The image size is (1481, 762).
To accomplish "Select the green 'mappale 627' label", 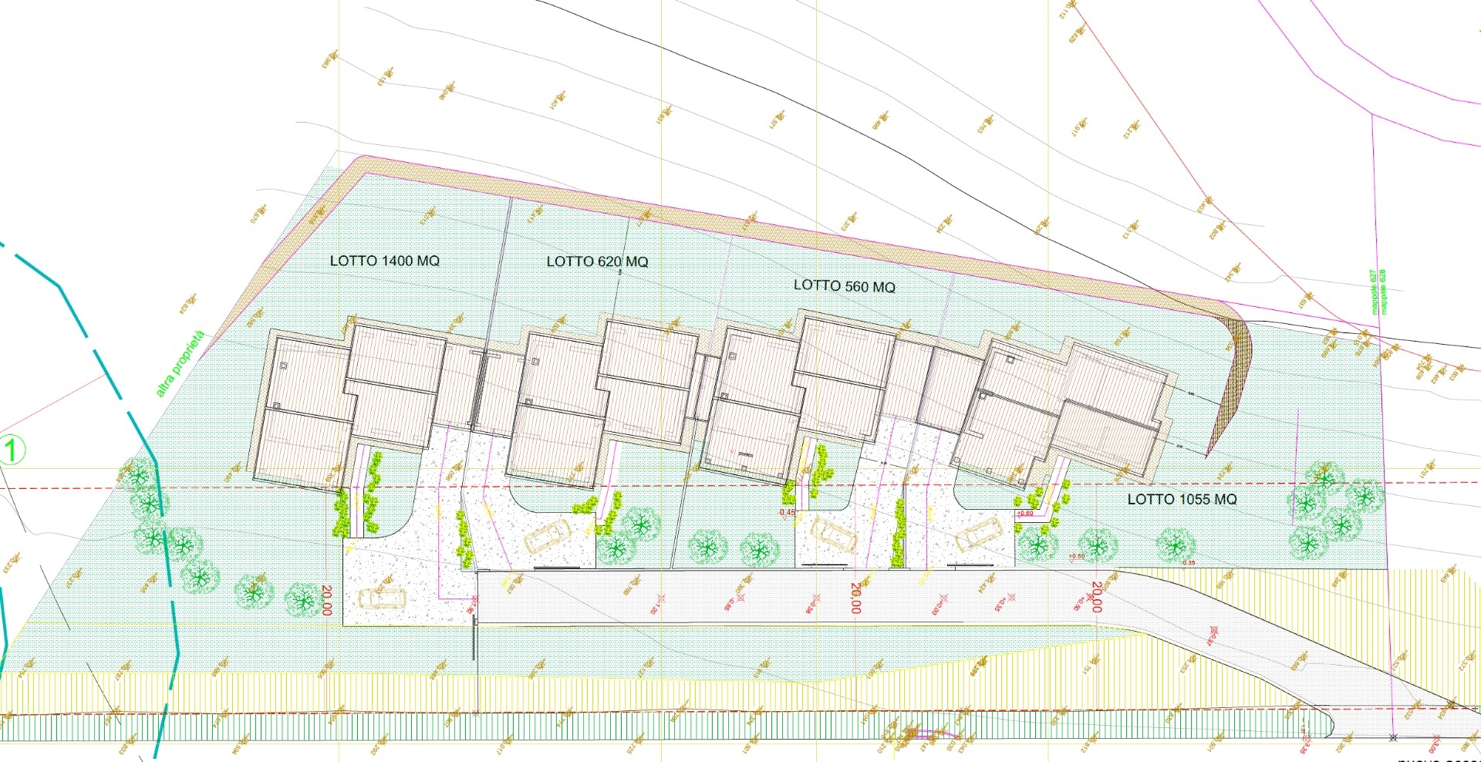I will [x=1372, y=292].
